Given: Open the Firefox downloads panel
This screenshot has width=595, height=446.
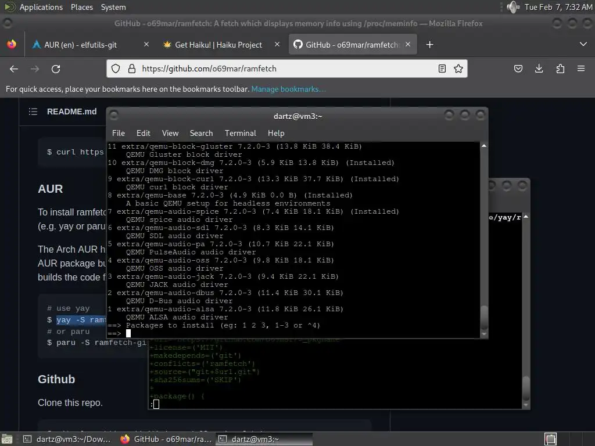Looking at the screenshot, I should 539,69.
